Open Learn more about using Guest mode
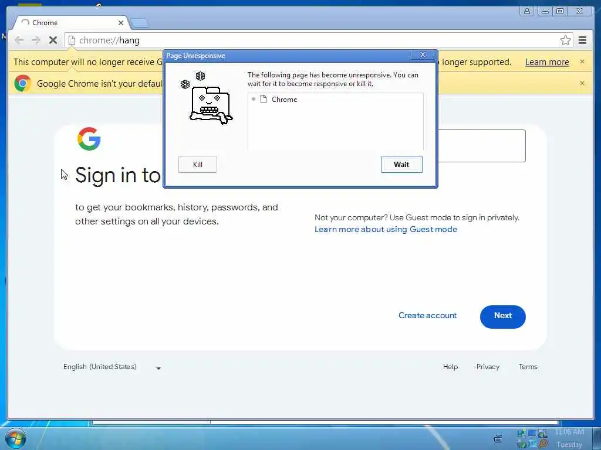The width and height of the screenshot is (601, 450). coord(386,229)
